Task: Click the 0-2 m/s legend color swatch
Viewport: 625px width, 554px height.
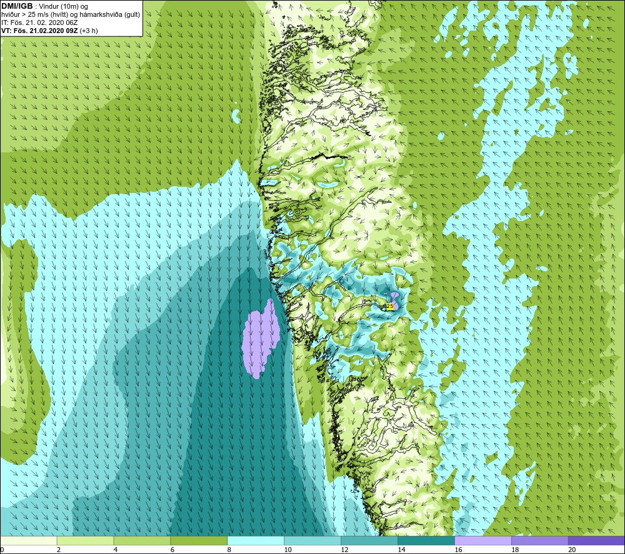Action: tap(29, 540)
